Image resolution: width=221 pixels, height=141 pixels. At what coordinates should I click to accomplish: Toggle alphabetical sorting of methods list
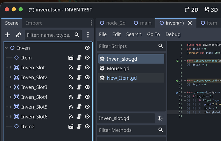(x=161, y=118)
